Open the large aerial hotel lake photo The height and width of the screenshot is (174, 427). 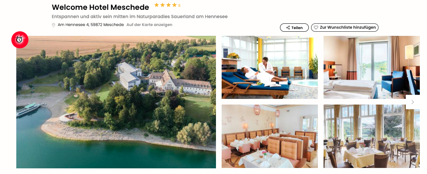[x=116, y=102]
